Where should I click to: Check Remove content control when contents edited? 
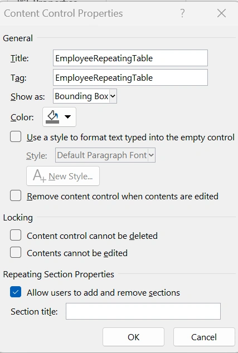pos(16,195)
